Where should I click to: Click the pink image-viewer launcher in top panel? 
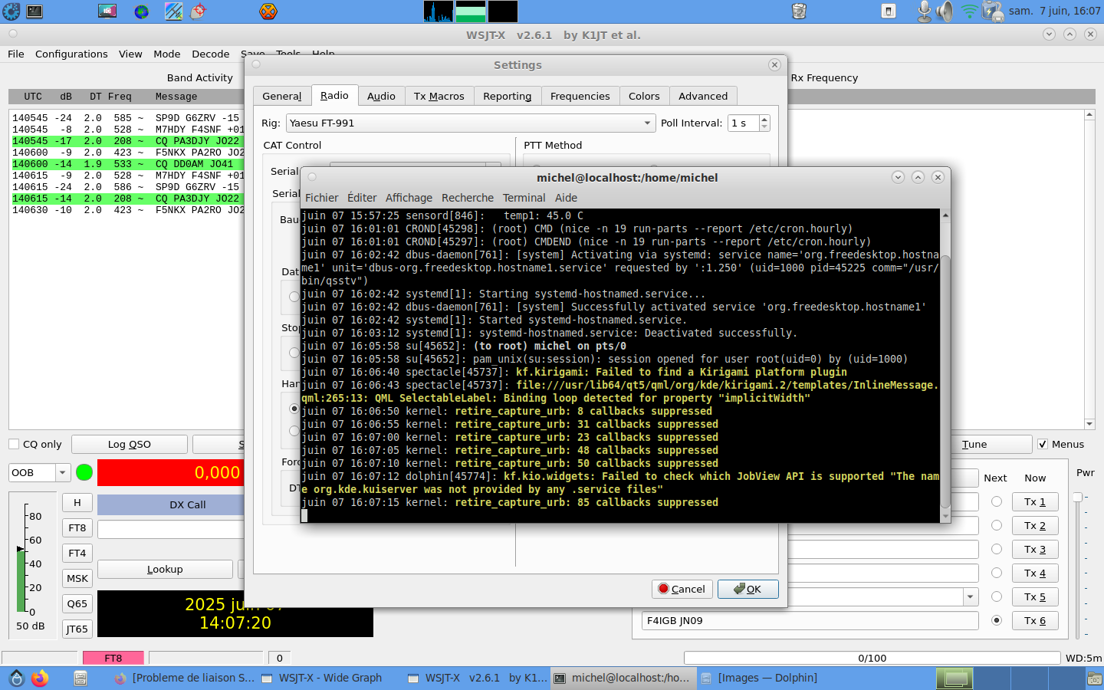point(107,11)
